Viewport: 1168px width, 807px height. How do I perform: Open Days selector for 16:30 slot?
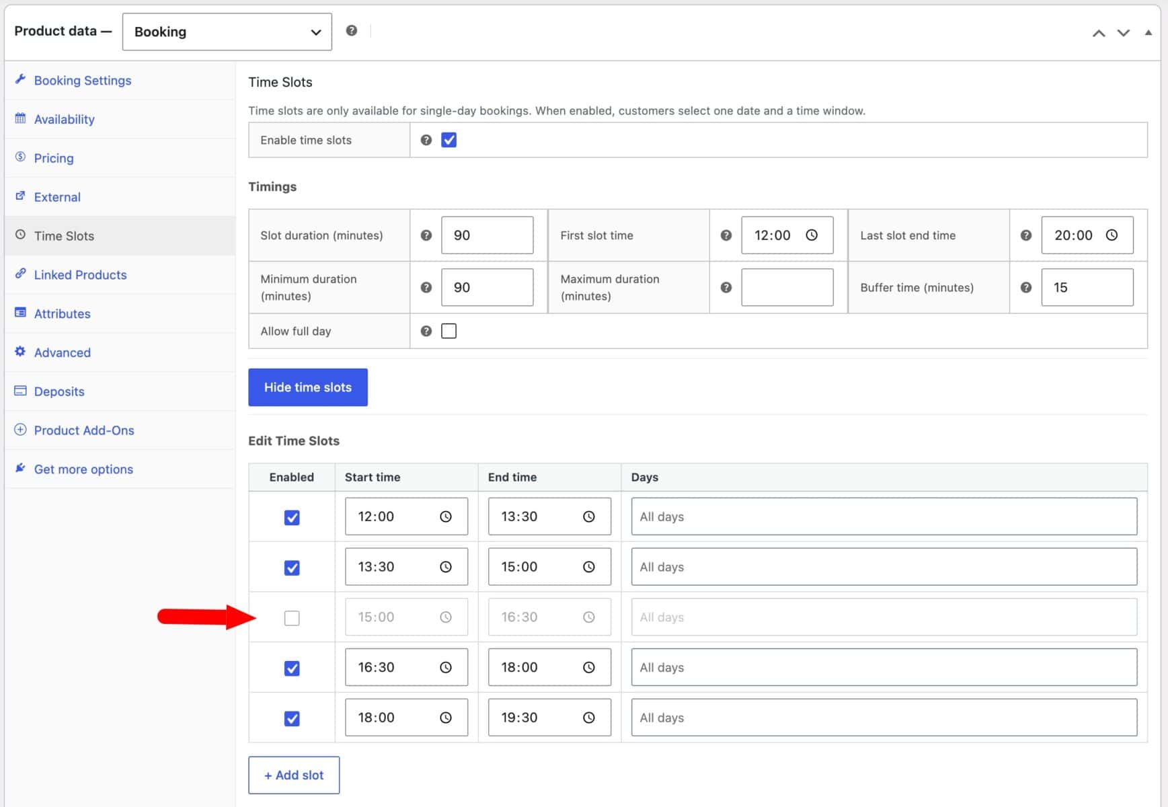point(884,667)
